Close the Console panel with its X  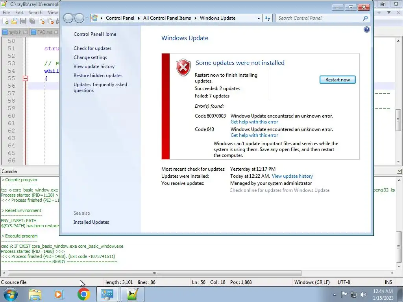399,171
